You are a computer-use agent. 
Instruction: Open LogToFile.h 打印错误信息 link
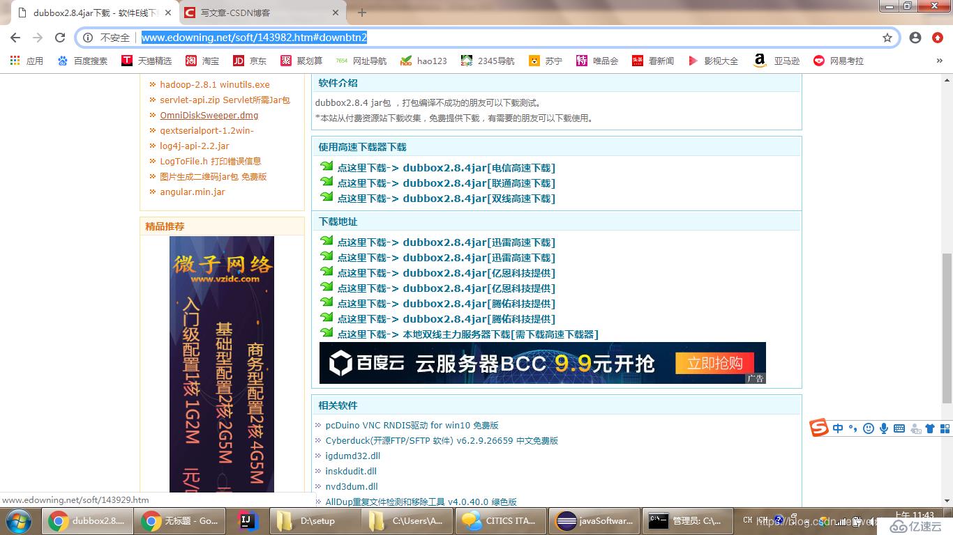[x=211, y=161]
